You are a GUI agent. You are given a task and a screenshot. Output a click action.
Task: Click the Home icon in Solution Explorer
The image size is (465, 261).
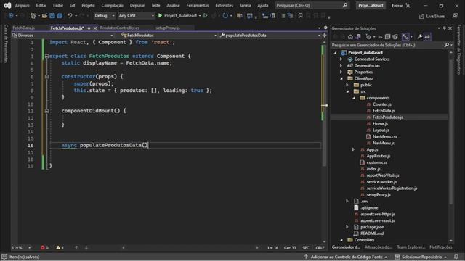tap(350, 37)
